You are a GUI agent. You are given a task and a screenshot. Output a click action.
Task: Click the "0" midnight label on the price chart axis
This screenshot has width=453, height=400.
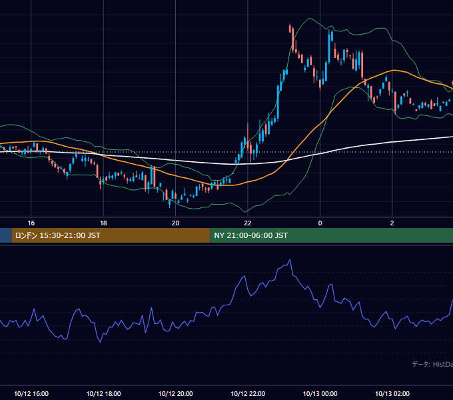[320, 223]
